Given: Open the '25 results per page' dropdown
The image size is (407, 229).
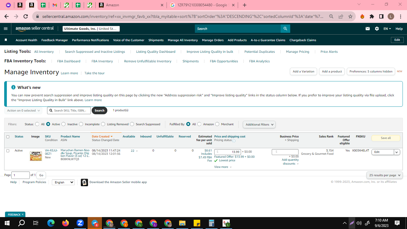Looking at the screenshot, I should pos(385,175).
